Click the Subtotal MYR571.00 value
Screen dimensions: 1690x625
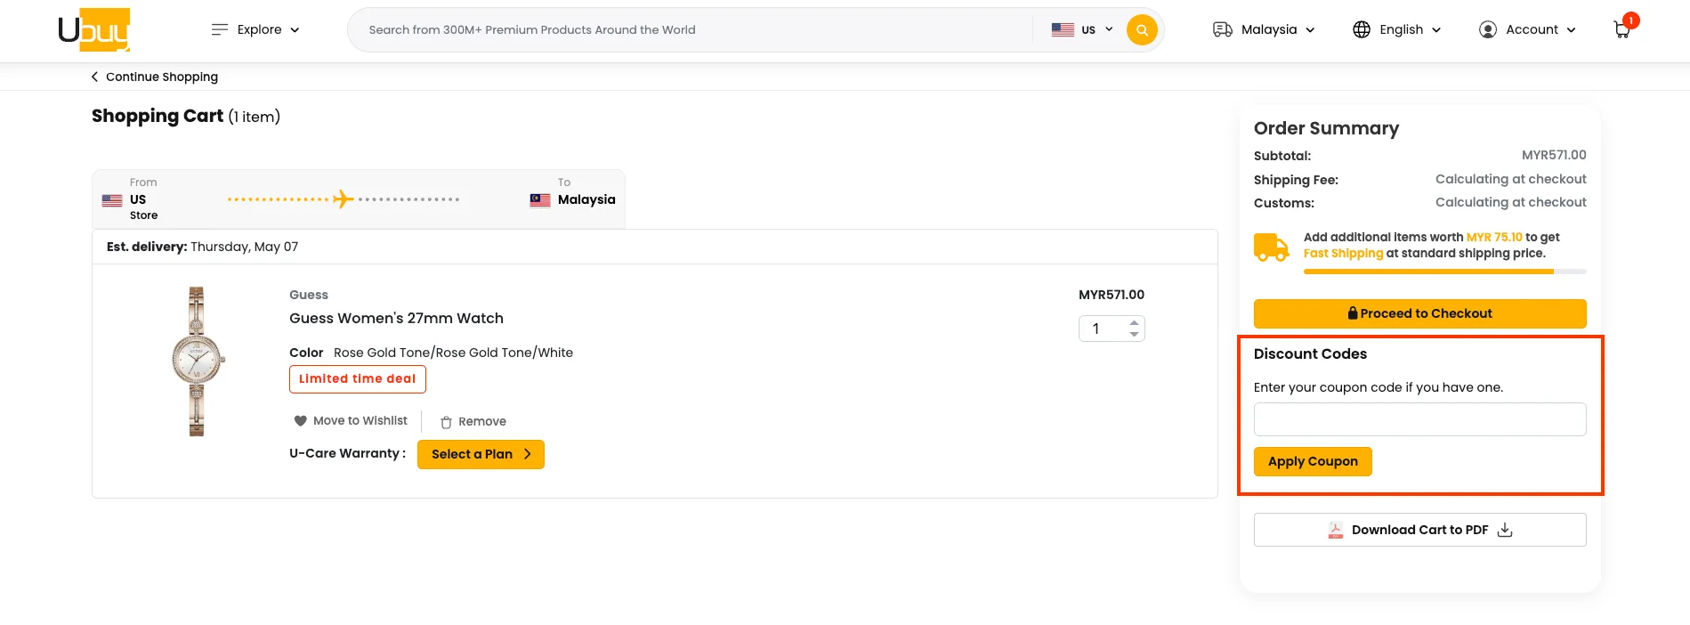1554,155
